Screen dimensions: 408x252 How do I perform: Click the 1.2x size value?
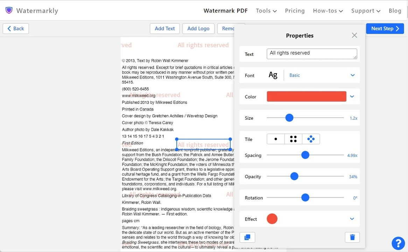point(353,118)
